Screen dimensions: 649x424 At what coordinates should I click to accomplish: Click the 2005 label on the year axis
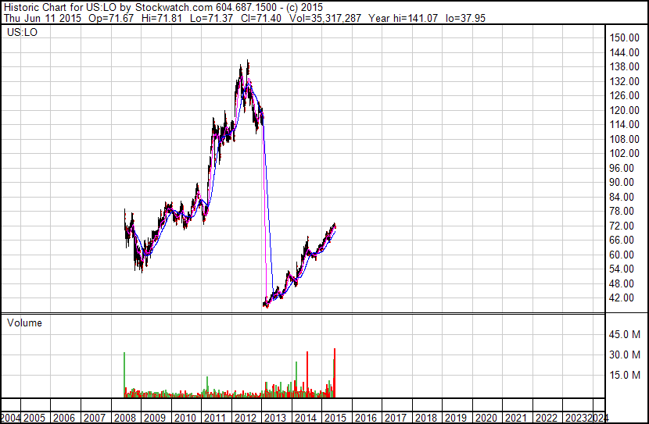[x=34, y=418]
